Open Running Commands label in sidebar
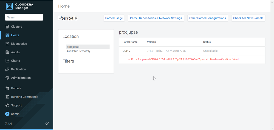Screen dimensions: 274x130 point(25,97)
